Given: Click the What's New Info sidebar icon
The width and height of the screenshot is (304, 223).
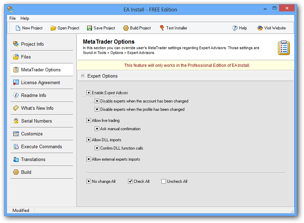Looking at the screenshot, I should (x=16, y=108).
